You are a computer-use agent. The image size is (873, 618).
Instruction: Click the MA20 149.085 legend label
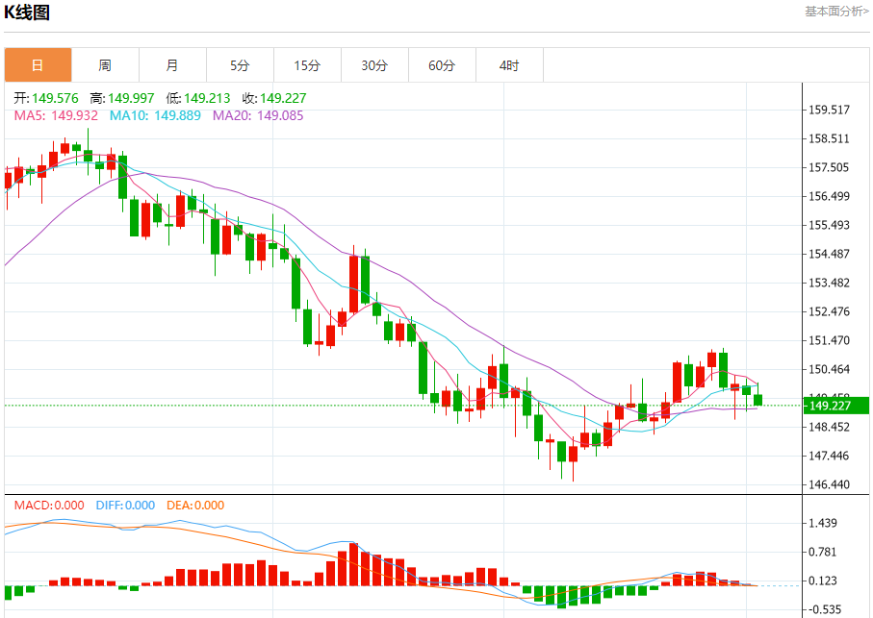258,115
